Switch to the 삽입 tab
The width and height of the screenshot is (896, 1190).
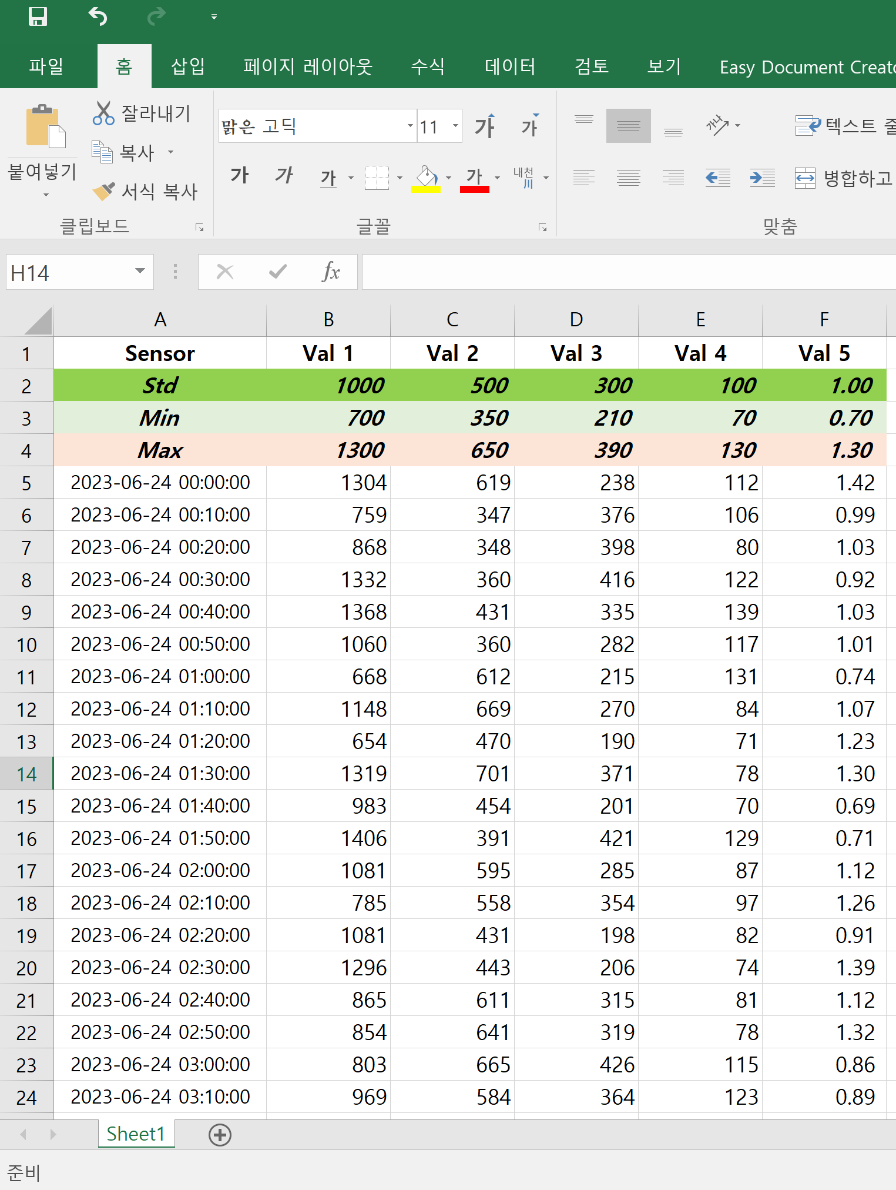pyautogui.click(x=188, y=66)
